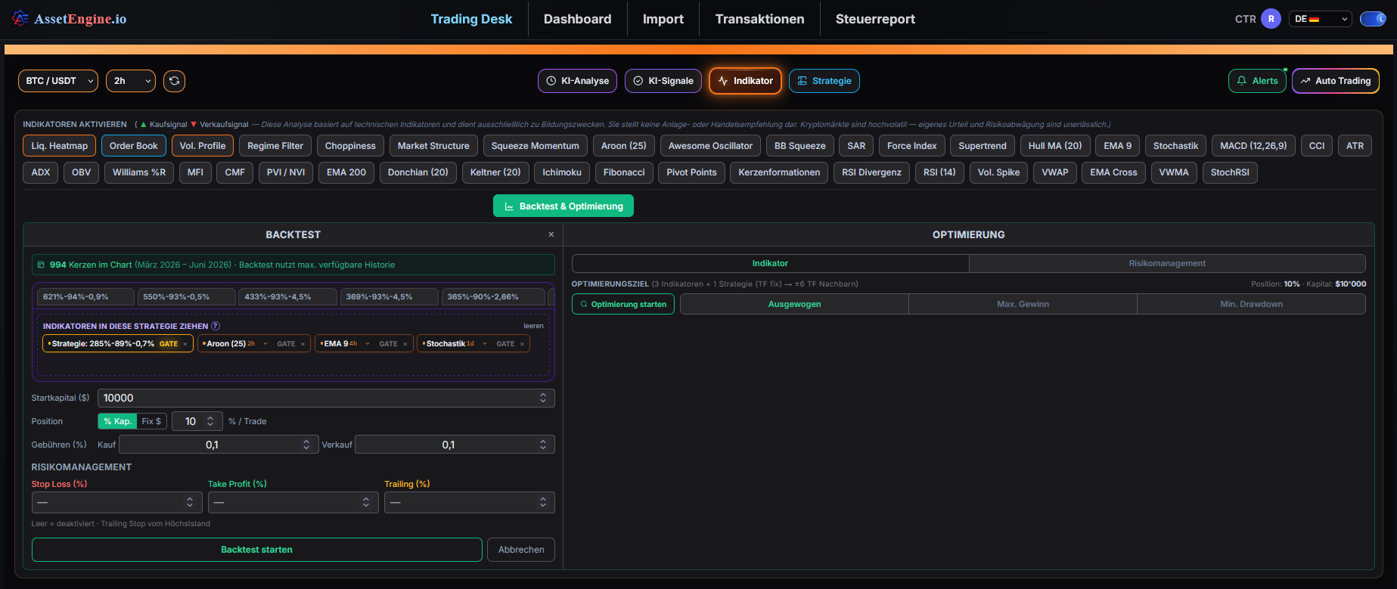The image size is (1397, 589).
Task: Click the Stop Loss stepper arrows
Action: [x=190, y=502]
